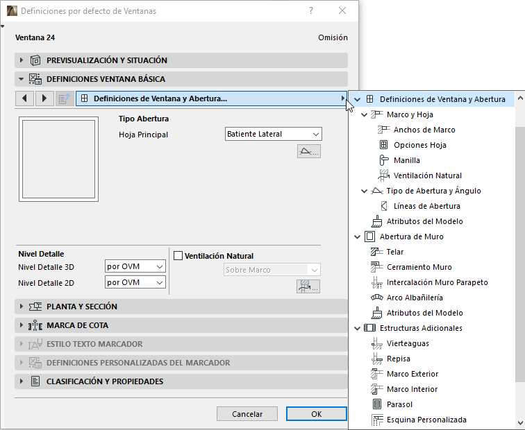Image resolution: width=525 pixels, height=430 pixels.
Task: Click Ventilación Natural icon in tree
Action: pos(384,175)
